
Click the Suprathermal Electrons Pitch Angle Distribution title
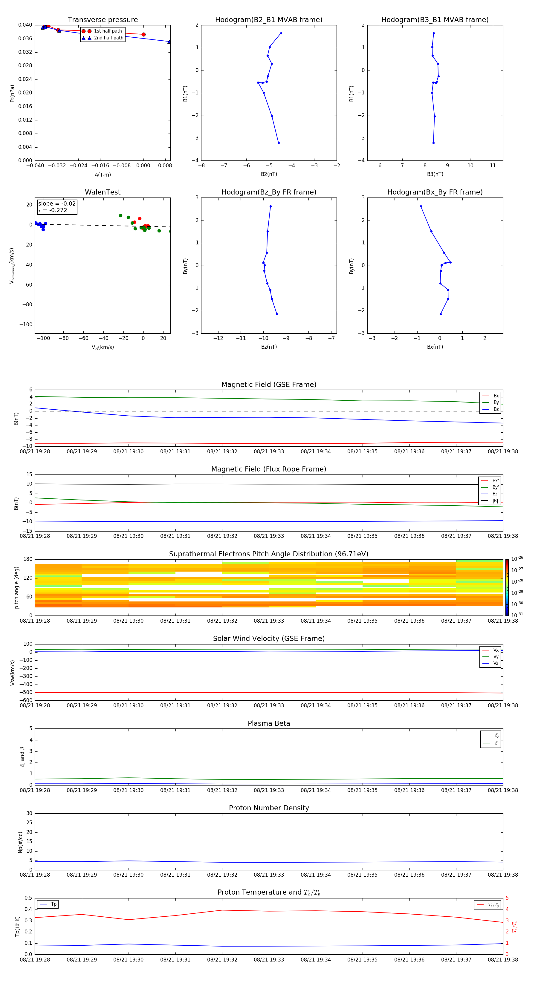tap(269, 554)
